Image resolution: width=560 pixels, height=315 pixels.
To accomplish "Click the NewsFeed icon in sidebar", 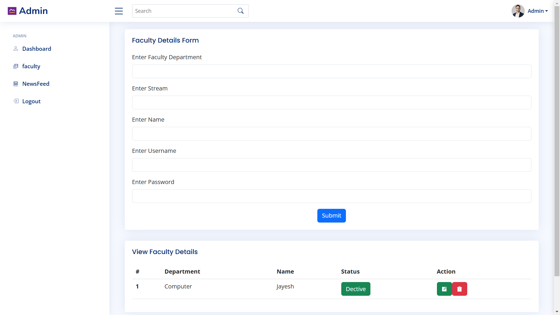I will [x=15, y=84].
